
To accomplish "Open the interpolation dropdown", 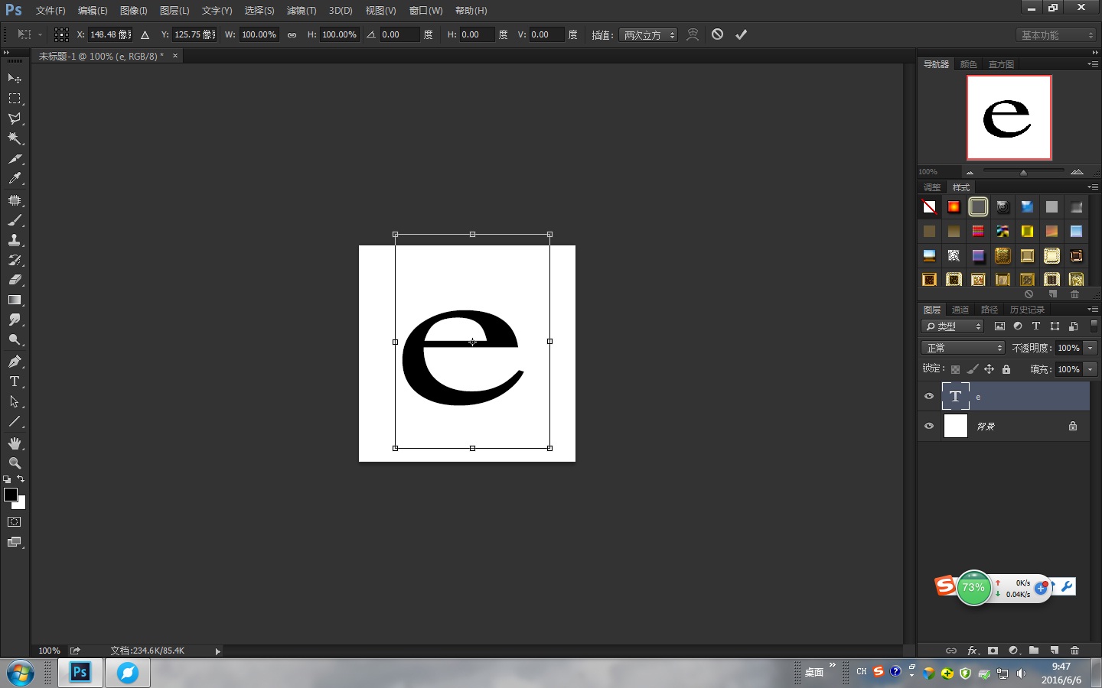I will coord(648,35).
